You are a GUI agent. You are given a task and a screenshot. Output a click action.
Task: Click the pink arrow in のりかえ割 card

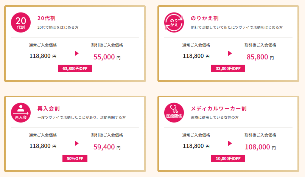coord(230,53)
